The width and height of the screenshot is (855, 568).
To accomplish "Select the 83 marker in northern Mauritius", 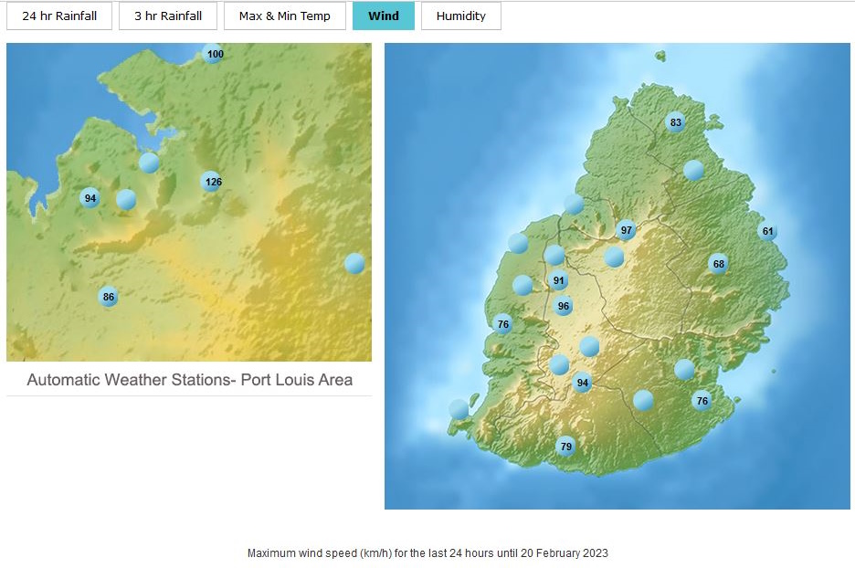I will [x=675, y=122].
